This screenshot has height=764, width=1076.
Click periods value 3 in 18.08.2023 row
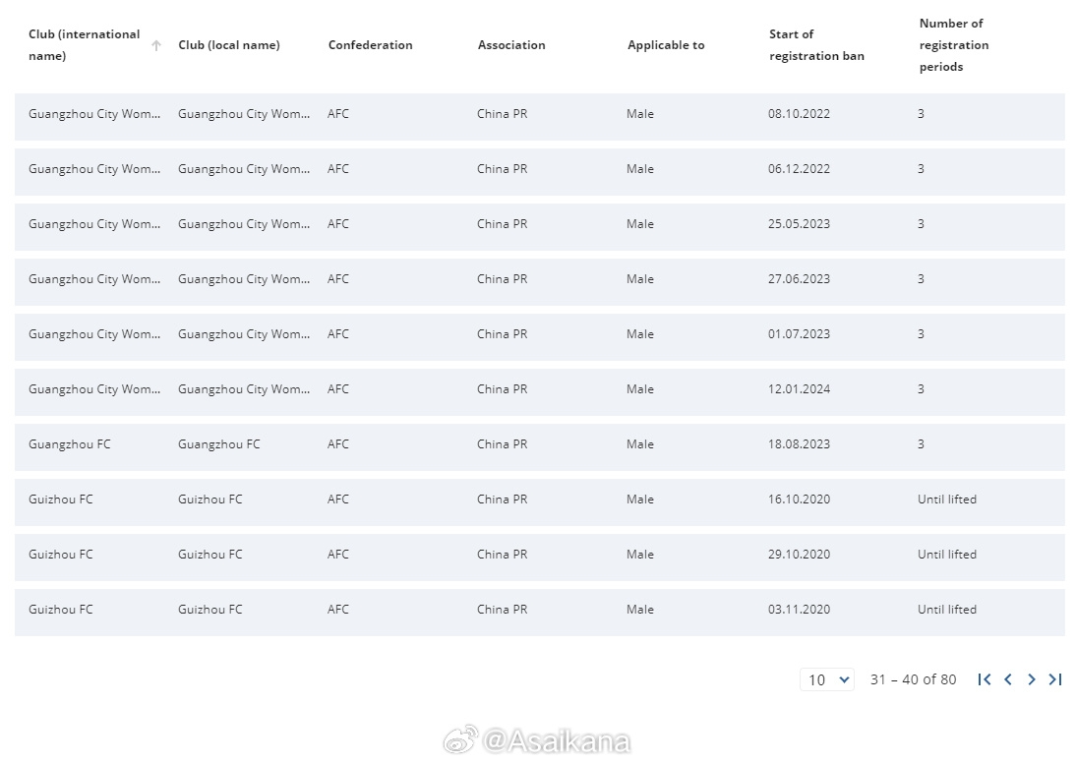tap(921, 444)
